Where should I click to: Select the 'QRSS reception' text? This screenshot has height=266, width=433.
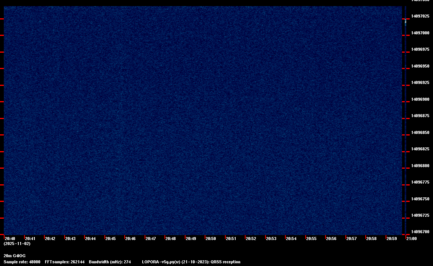tap(225, 262)
